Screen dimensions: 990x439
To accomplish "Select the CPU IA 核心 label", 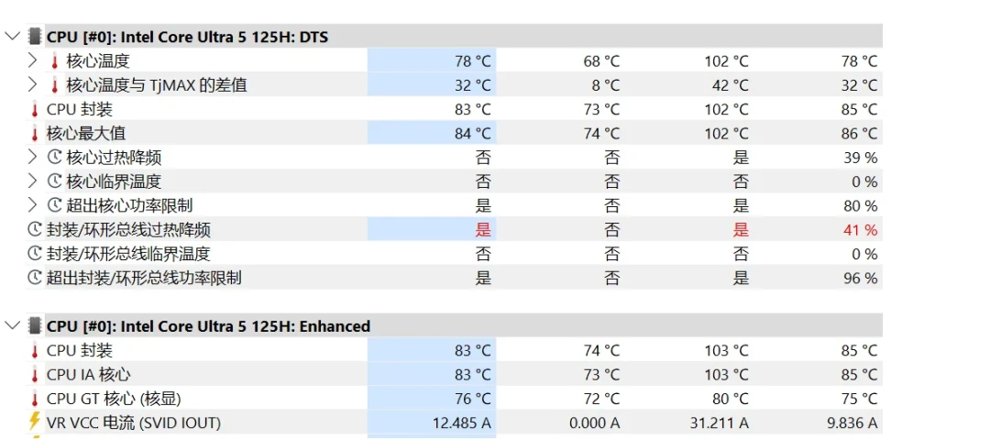I will coord(88,375).
